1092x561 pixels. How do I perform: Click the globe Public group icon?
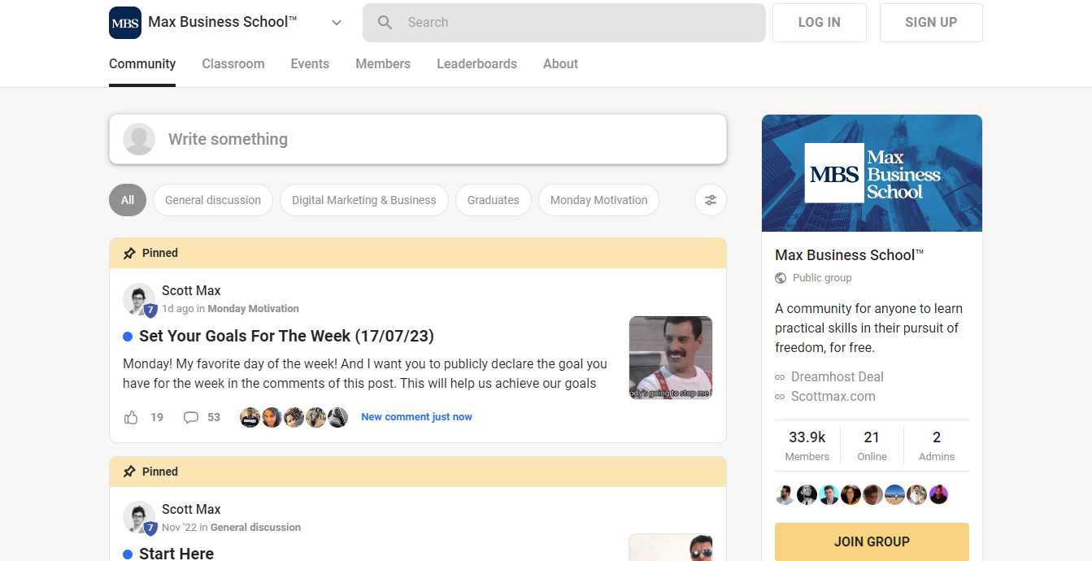tap(781, 278)
